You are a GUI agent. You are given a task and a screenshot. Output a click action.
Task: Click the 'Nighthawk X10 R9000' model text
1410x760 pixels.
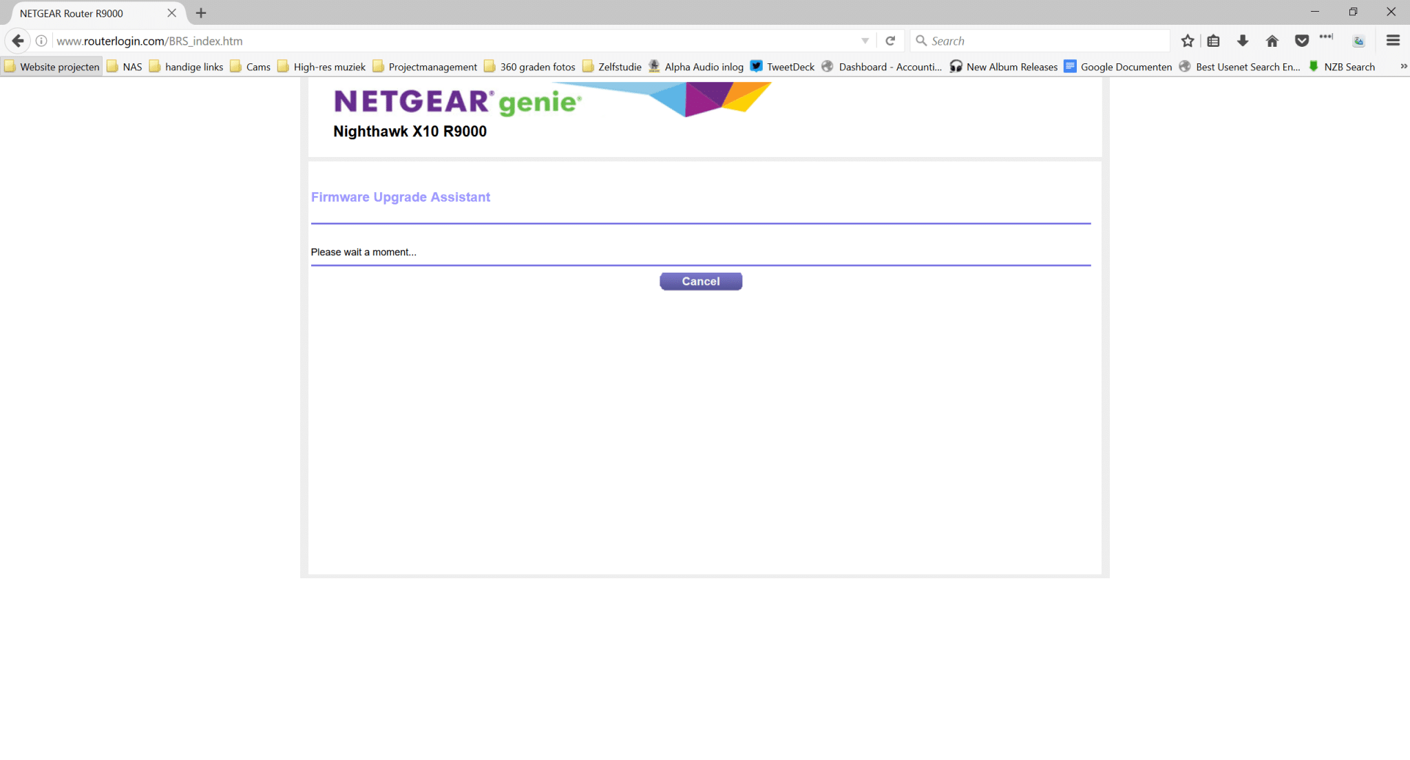pos(410,131)
